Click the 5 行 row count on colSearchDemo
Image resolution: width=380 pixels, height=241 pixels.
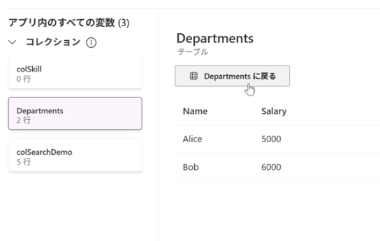[23, 162]
